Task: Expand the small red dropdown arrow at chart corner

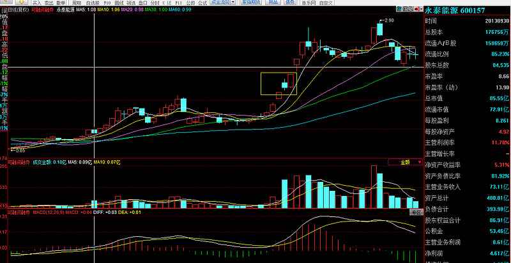Action: tap(422, 10)
